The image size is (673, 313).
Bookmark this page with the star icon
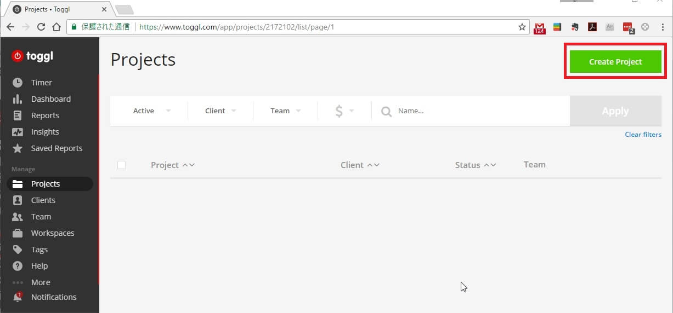click(x=522, y=27)
